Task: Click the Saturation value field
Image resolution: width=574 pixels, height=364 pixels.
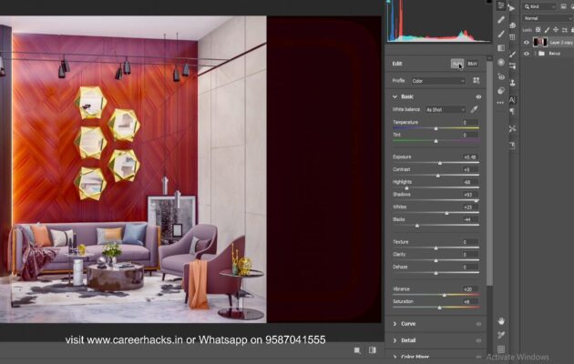Action: click(468, 301)
